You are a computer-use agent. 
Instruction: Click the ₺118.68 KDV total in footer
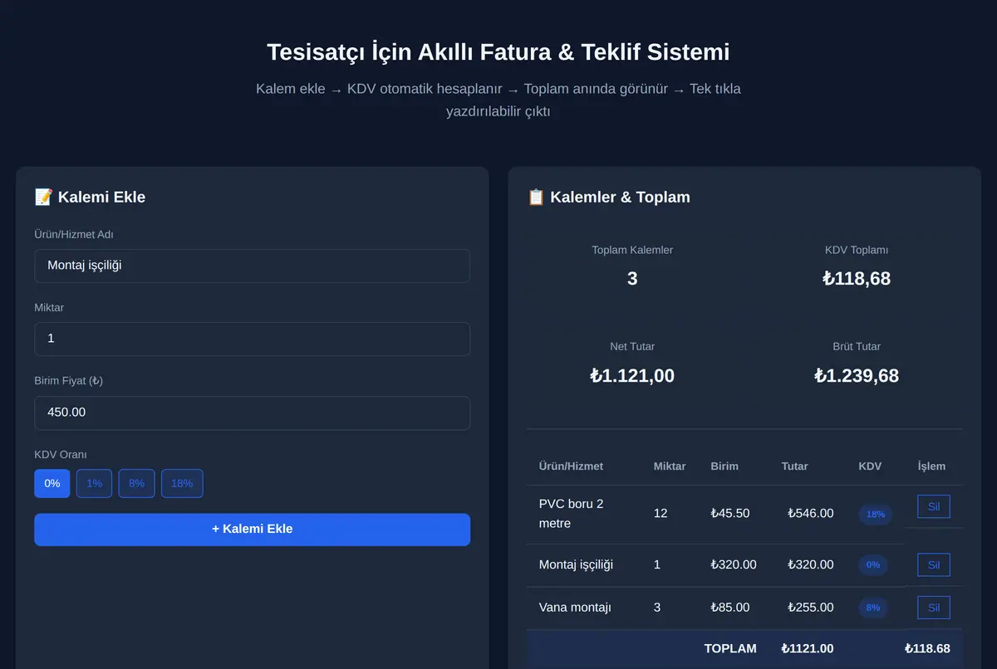(x=927, y=648)
